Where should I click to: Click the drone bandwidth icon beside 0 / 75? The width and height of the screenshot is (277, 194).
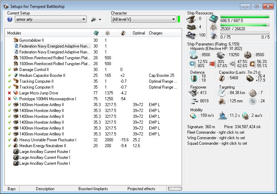coord(214,35)
